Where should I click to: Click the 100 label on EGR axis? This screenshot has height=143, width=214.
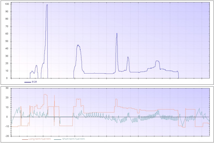click(7, 4)
